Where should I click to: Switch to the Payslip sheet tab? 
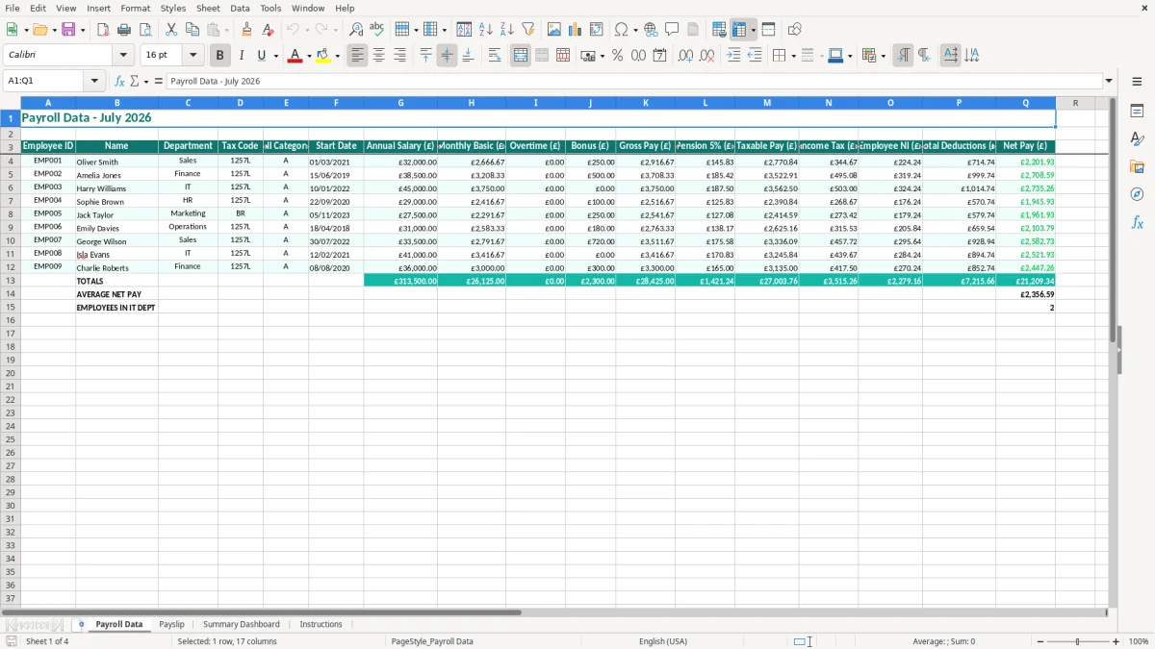[x=171, y=624]
